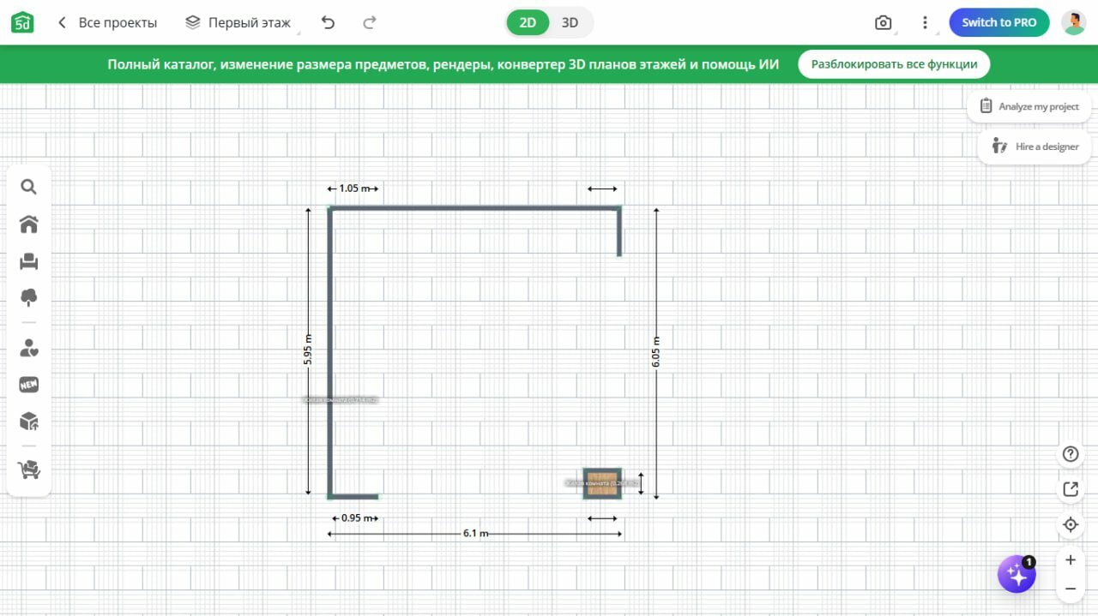
Task: Undo the last action
Action: click(x=328, y=23)
